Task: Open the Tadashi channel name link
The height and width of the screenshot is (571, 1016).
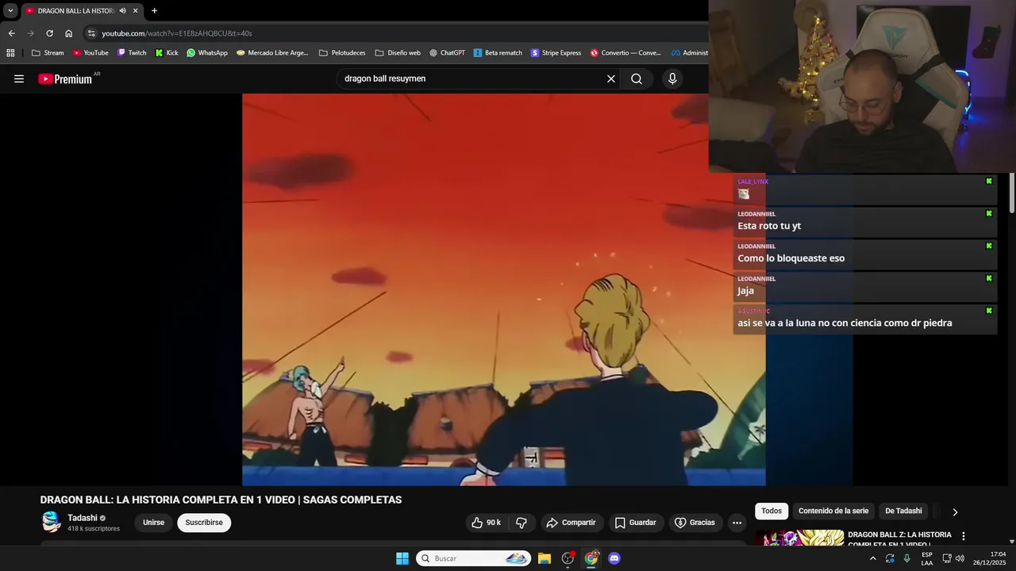Action: 83,518
